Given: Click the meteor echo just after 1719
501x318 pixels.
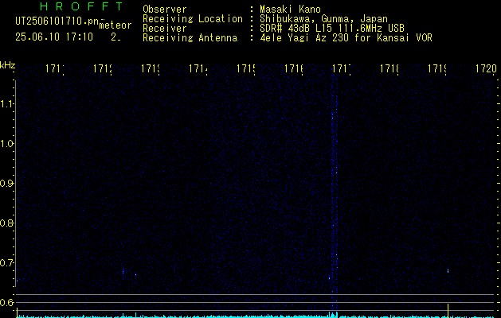Looking at the screenshot, I should point(448,271).
